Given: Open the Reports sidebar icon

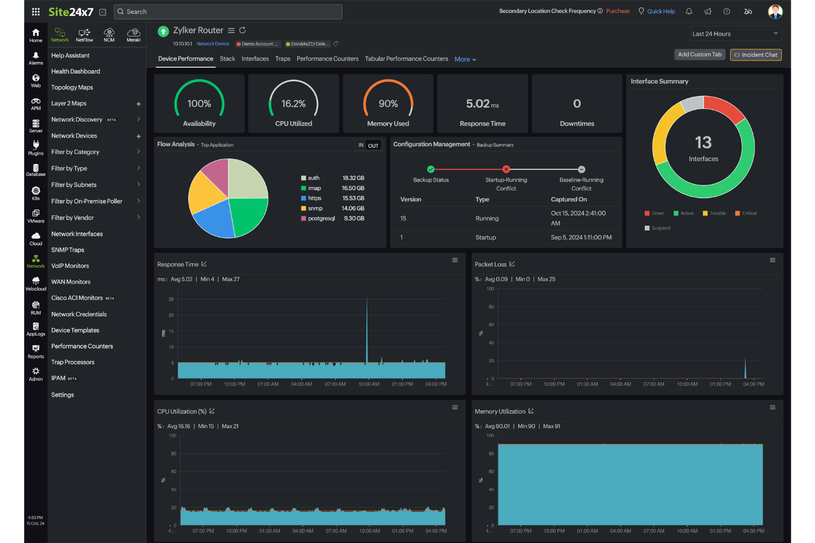Looking at the screenshot, I should pos(35,351).
